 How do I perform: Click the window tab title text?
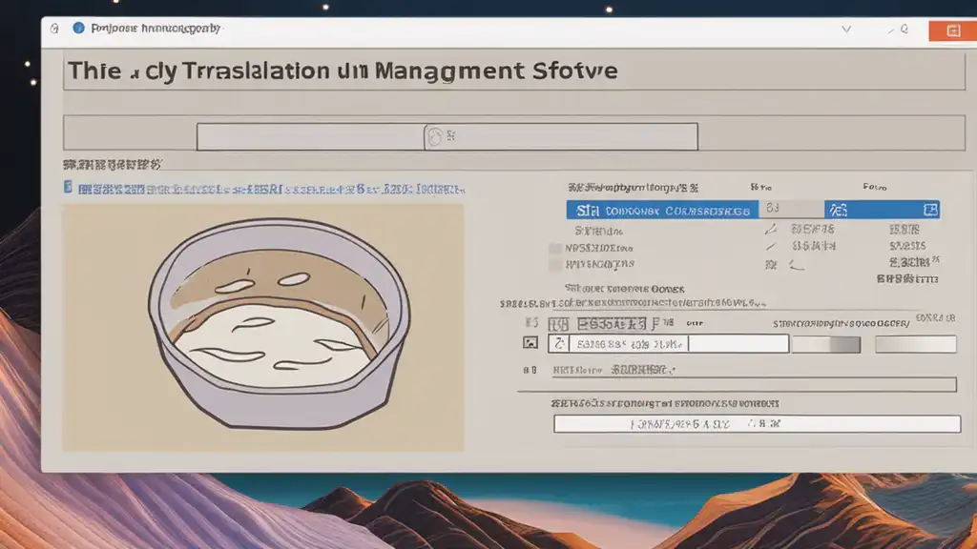[x=155, y=29]
